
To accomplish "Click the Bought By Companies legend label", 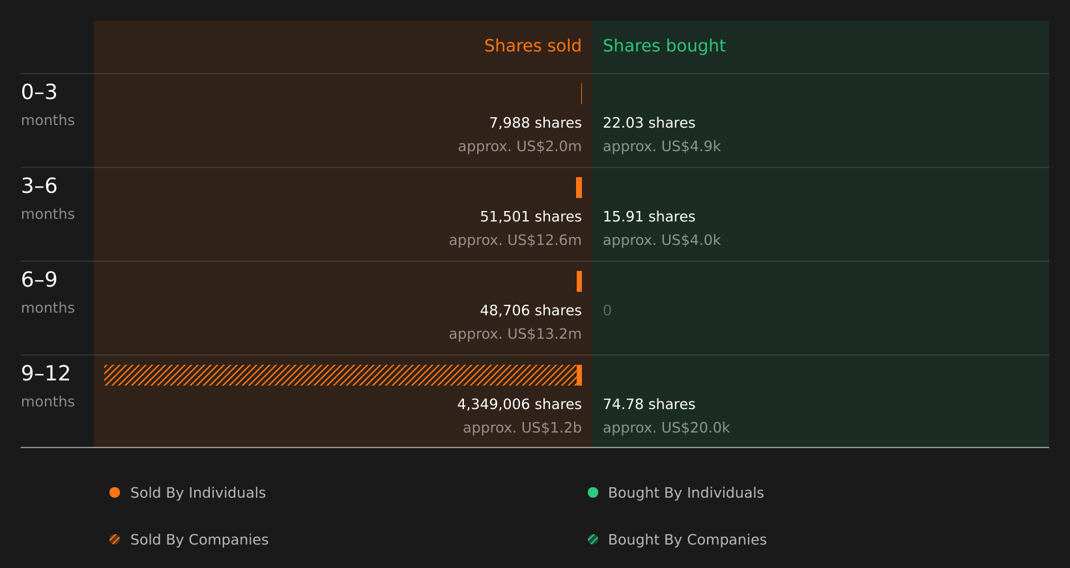I will click(x=687, y=540).
